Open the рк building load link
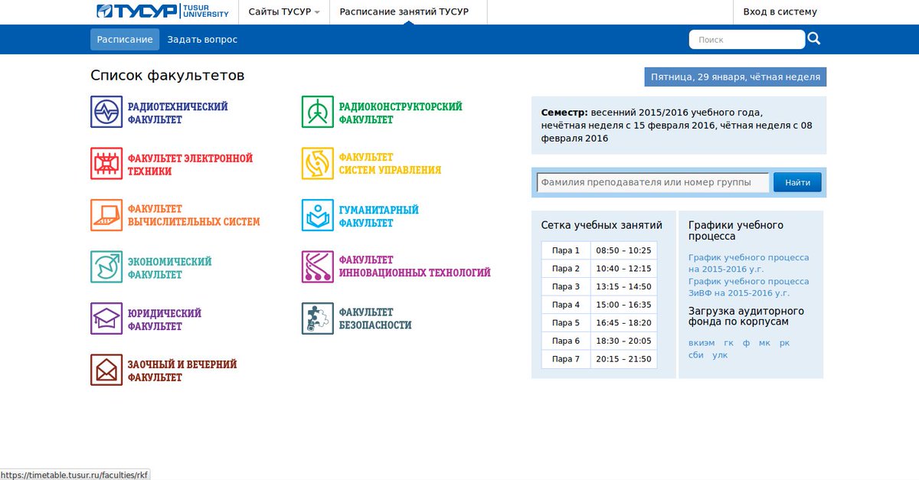 784,343
